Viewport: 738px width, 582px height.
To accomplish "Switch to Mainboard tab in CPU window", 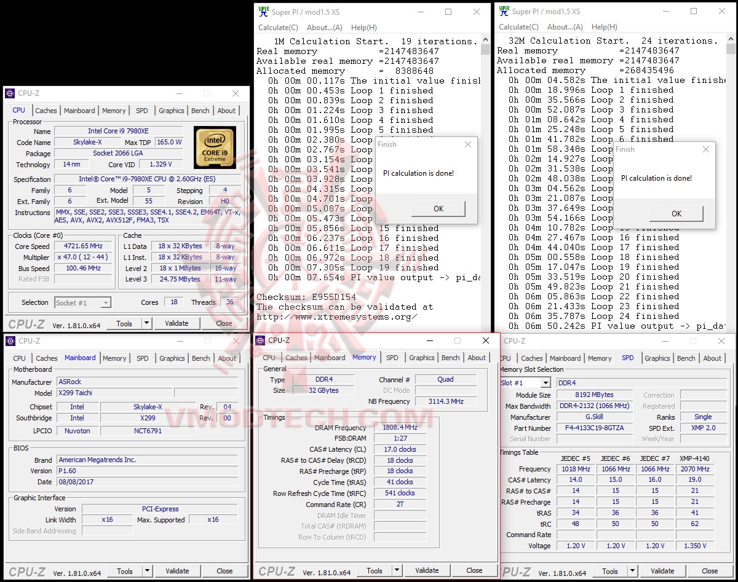I will [x=79, y=111].
